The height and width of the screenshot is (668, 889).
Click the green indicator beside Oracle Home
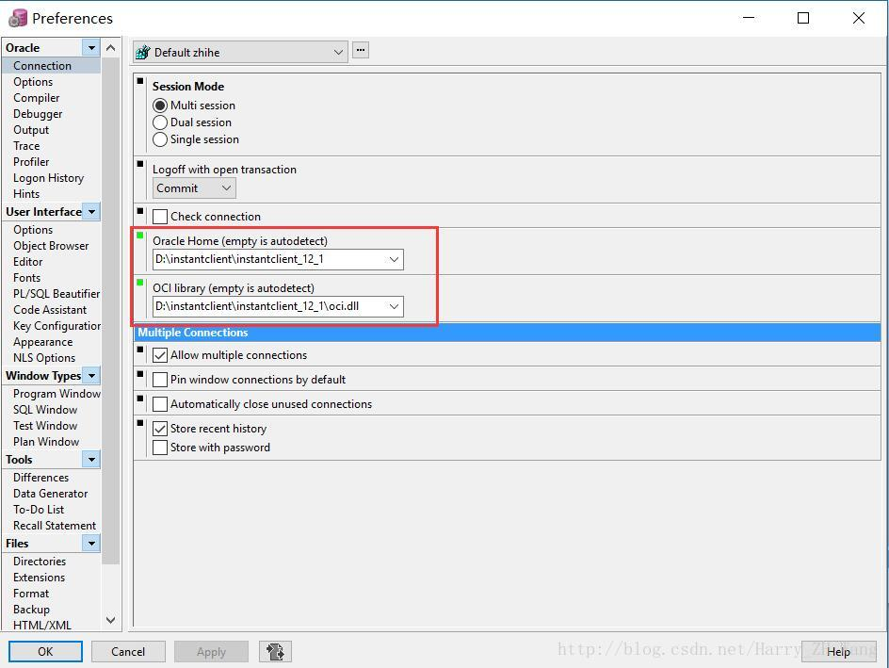tap(140, 236)
